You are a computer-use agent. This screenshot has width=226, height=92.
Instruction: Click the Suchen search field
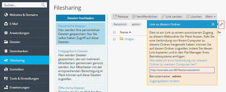pos(24,5)
